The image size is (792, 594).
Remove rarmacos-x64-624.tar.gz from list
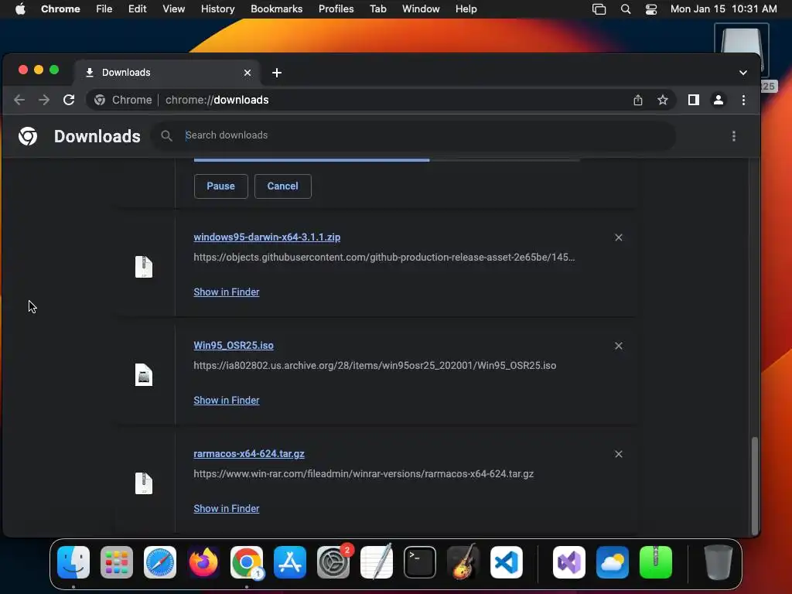(x=618, y=454)
